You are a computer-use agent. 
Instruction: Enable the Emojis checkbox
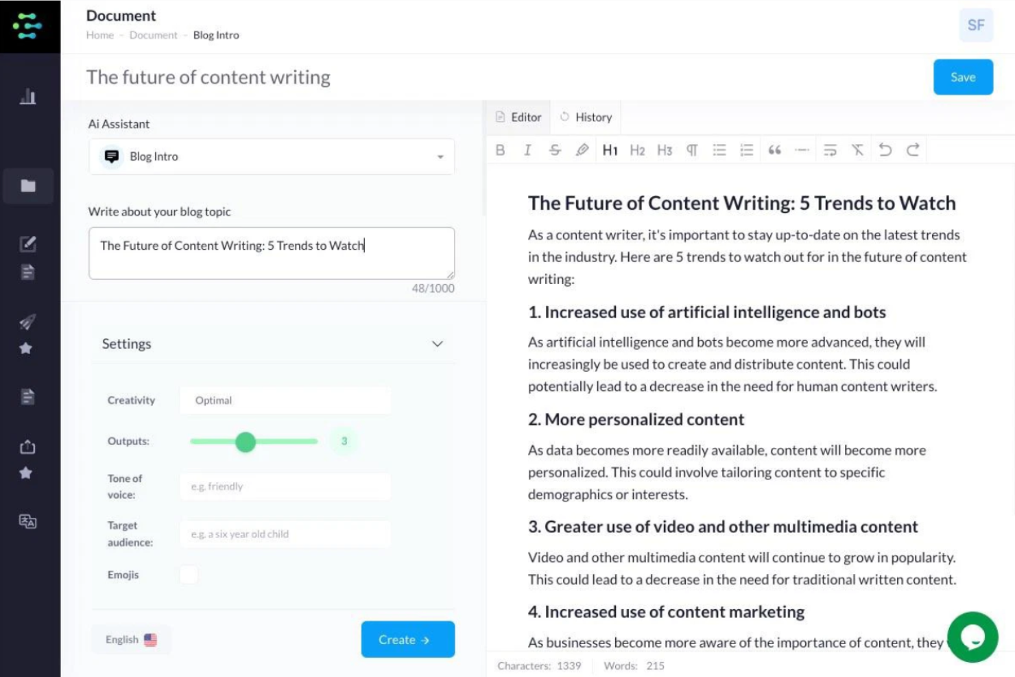coord(189,574)
